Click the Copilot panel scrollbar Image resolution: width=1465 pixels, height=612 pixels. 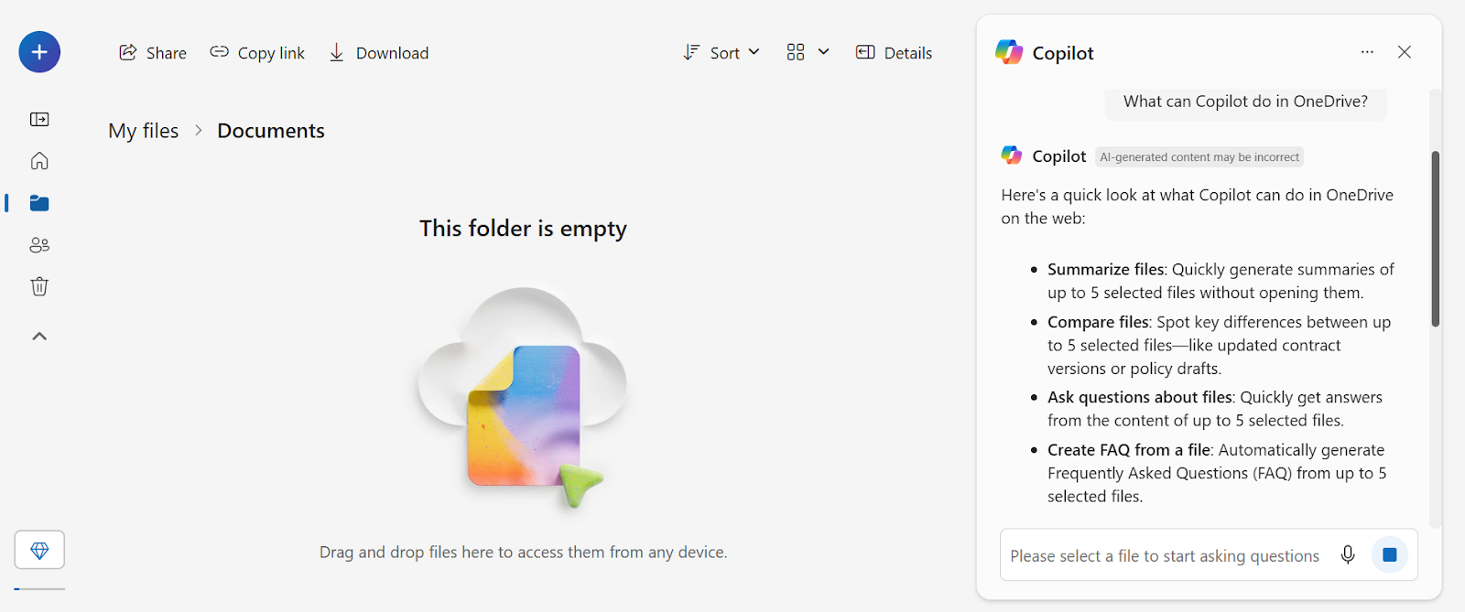(x=1435, y=239)
